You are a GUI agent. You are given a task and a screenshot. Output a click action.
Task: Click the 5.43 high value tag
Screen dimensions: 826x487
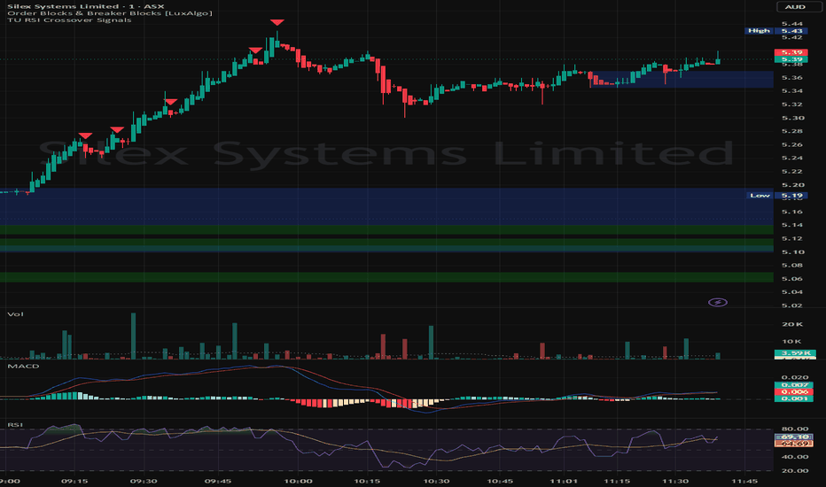791,30
